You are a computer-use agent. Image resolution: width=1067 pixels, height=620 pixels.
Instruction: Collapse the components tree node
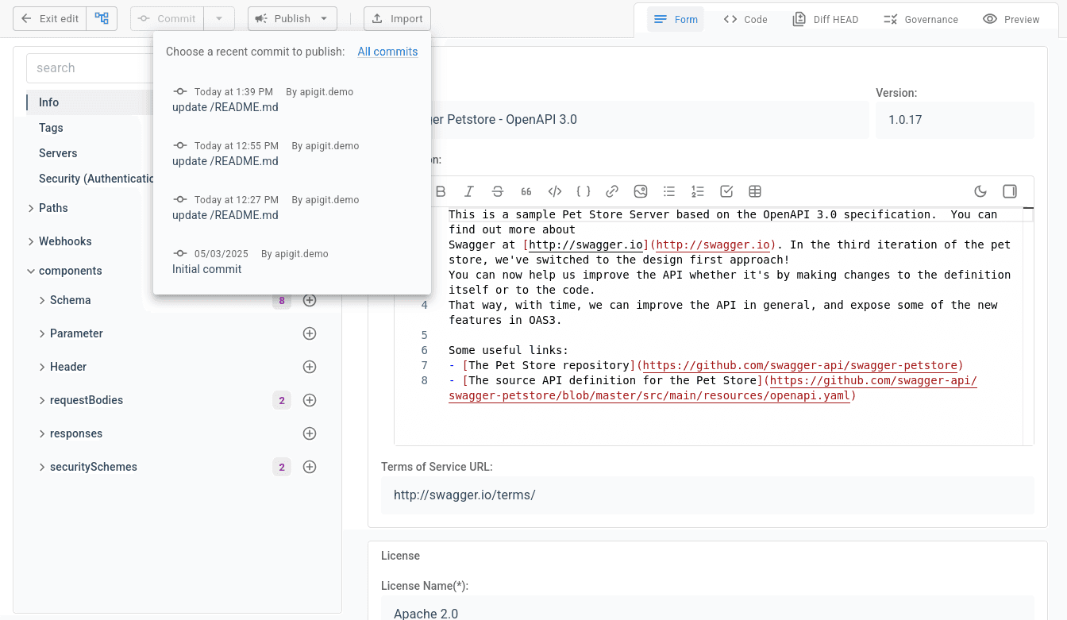tap(31, 271)
